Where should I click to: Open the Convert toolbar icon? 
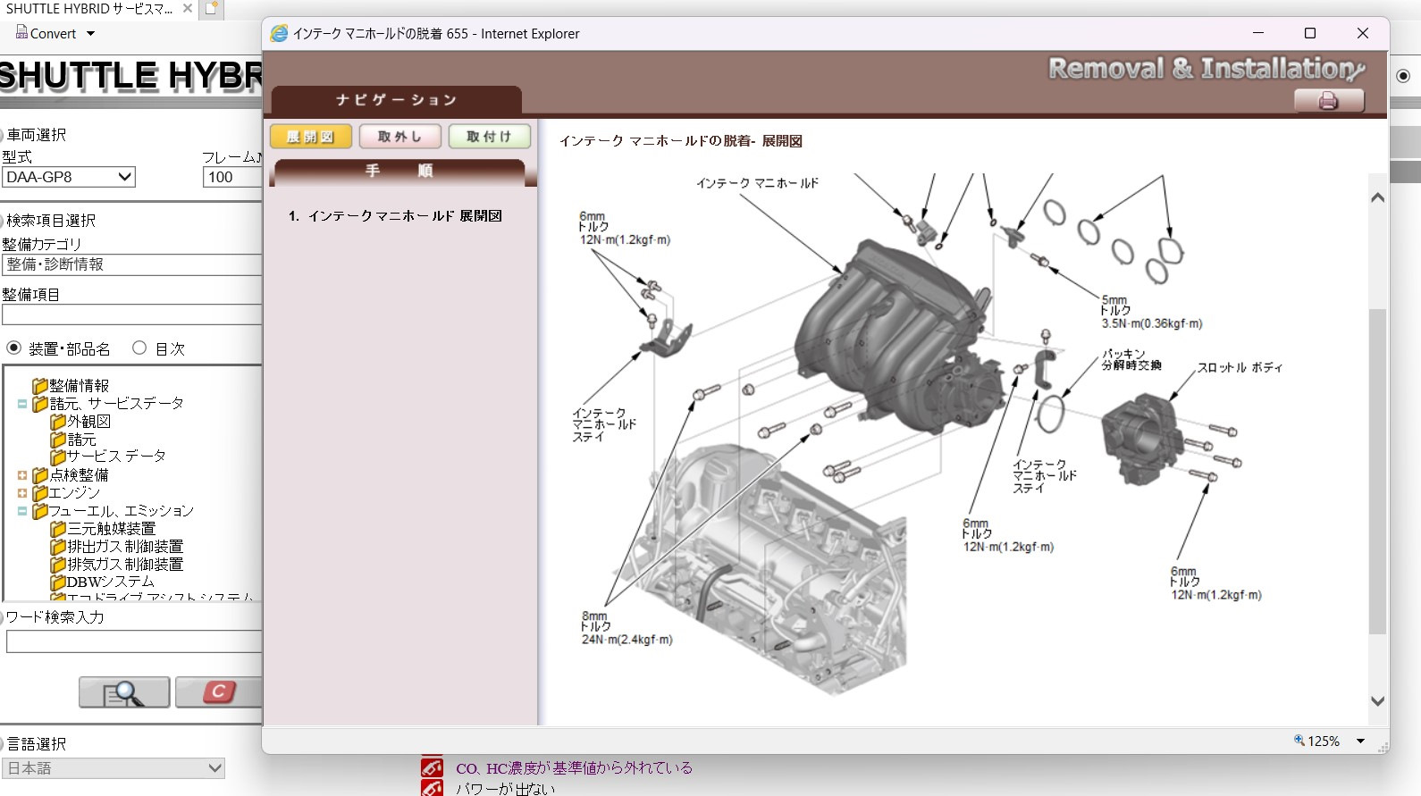click(21, 33)
